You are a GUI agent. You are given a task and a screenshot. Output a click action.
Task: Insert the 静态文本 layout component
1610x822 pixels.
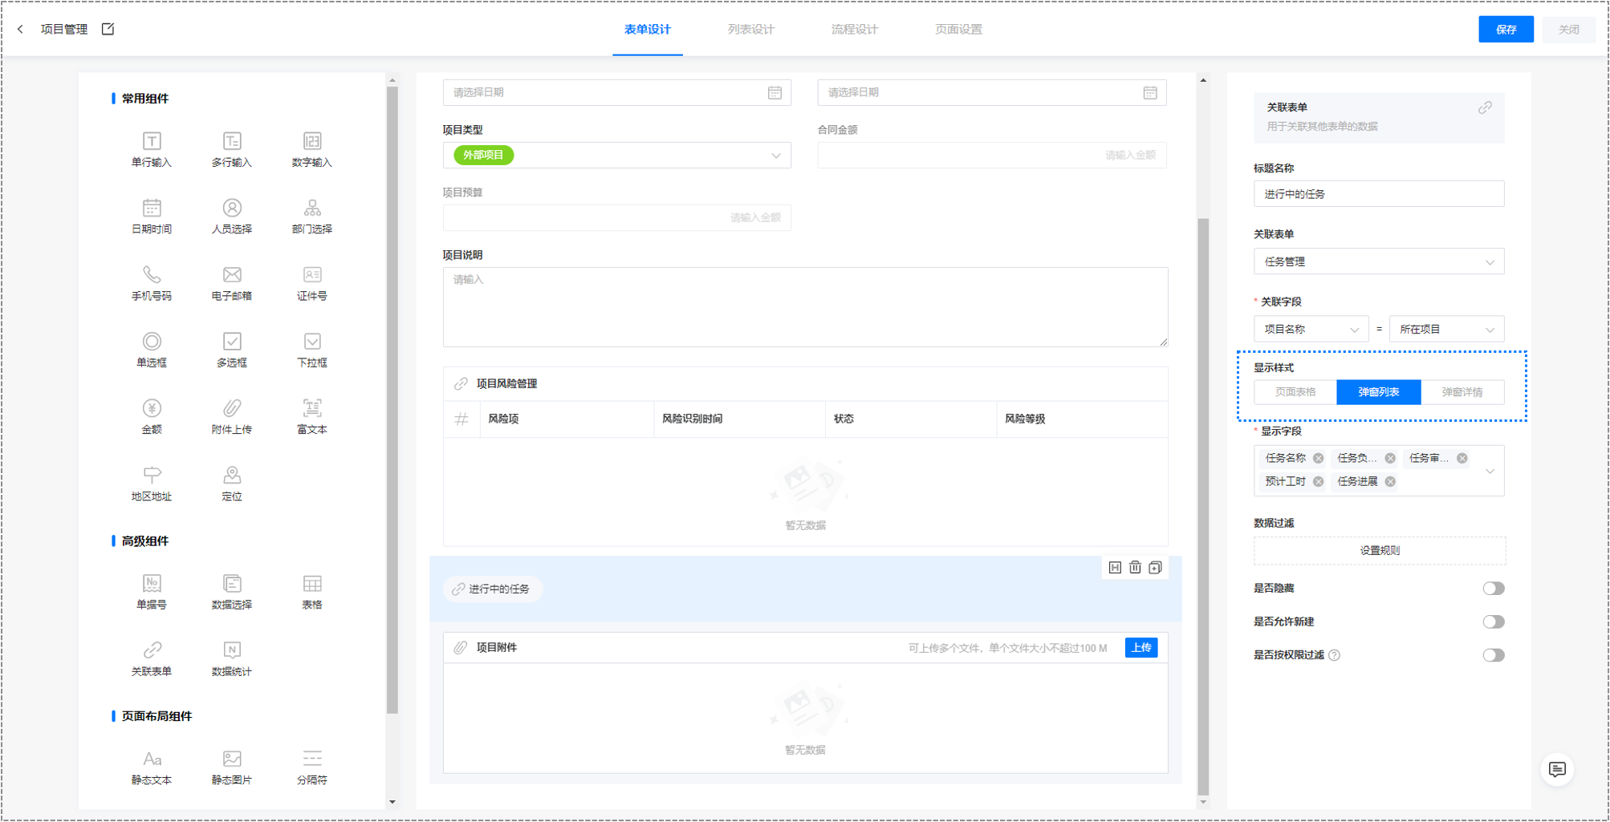click(152, 767)
